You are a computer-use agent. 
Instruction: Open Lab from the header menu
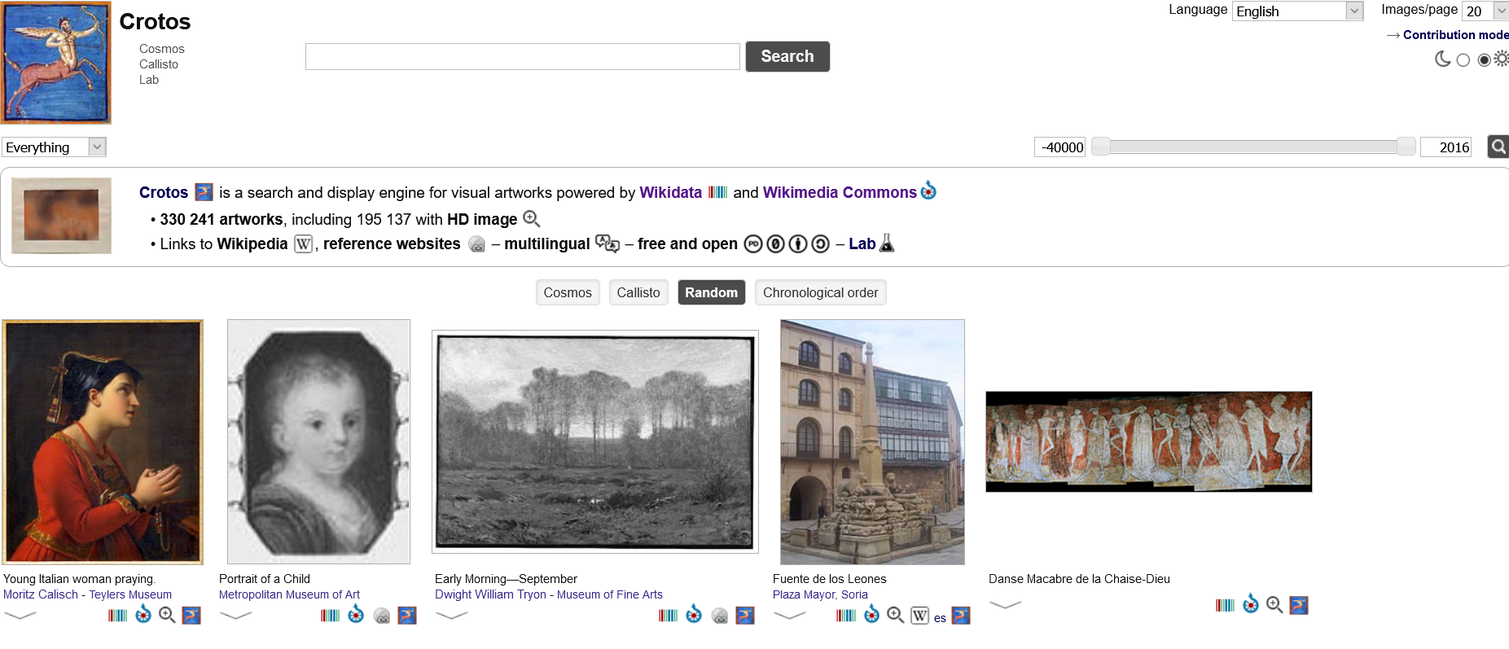pos(149,80)
